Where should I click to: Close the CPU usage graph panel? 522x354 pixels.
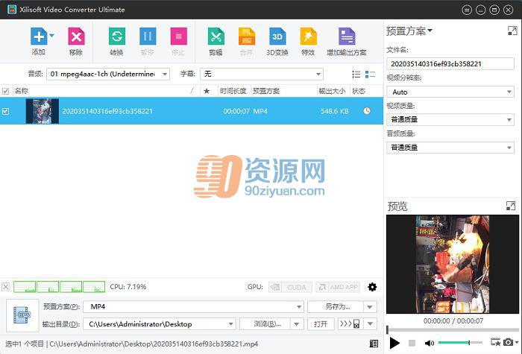coord(6,287)
